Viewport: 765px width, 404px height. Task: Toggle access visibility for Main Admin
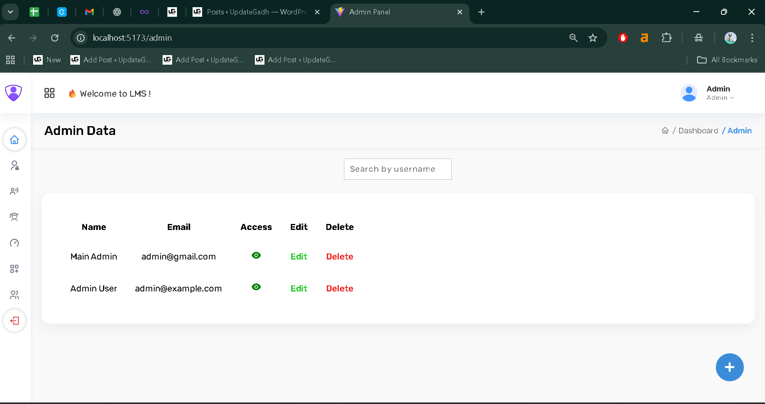coord(256,255)
